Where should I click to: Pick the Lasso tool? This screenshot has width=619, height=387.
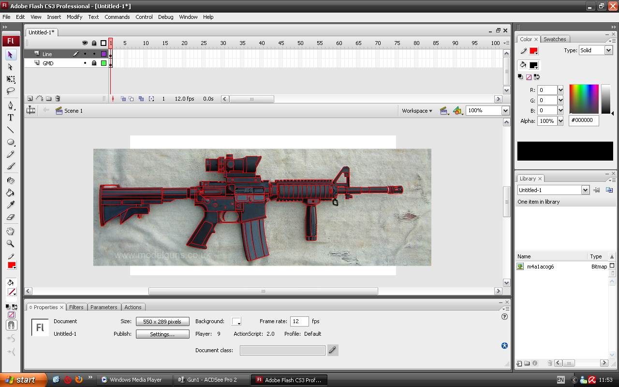10,91
